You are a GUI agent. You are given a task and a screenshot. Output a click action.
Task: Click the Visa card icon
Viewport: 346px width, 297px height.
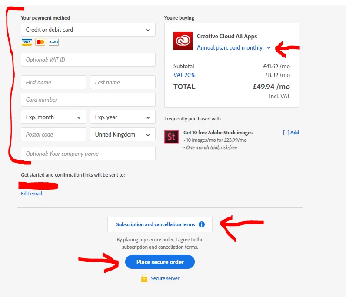[27, 42]
